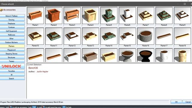The height and width of the screenshot is (108, 192).
Task: Choose the Planter6 white planter thumbnail
Action: point(127,15)
